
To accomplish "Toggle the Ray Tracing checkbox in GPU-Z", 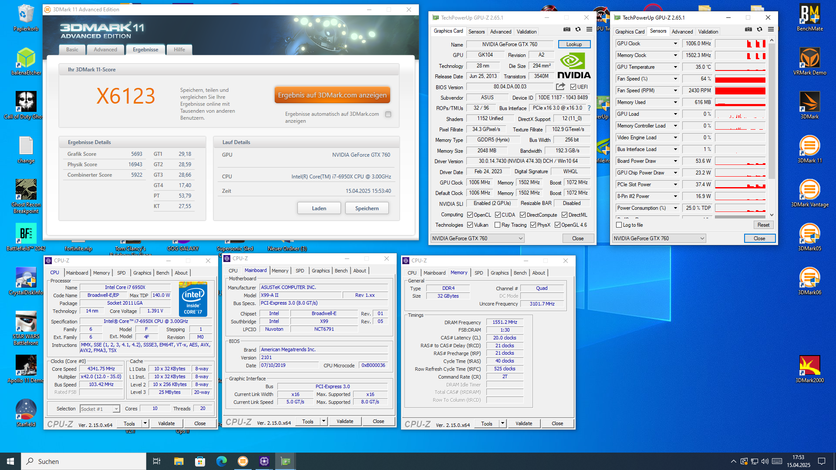I will [498, 225].
